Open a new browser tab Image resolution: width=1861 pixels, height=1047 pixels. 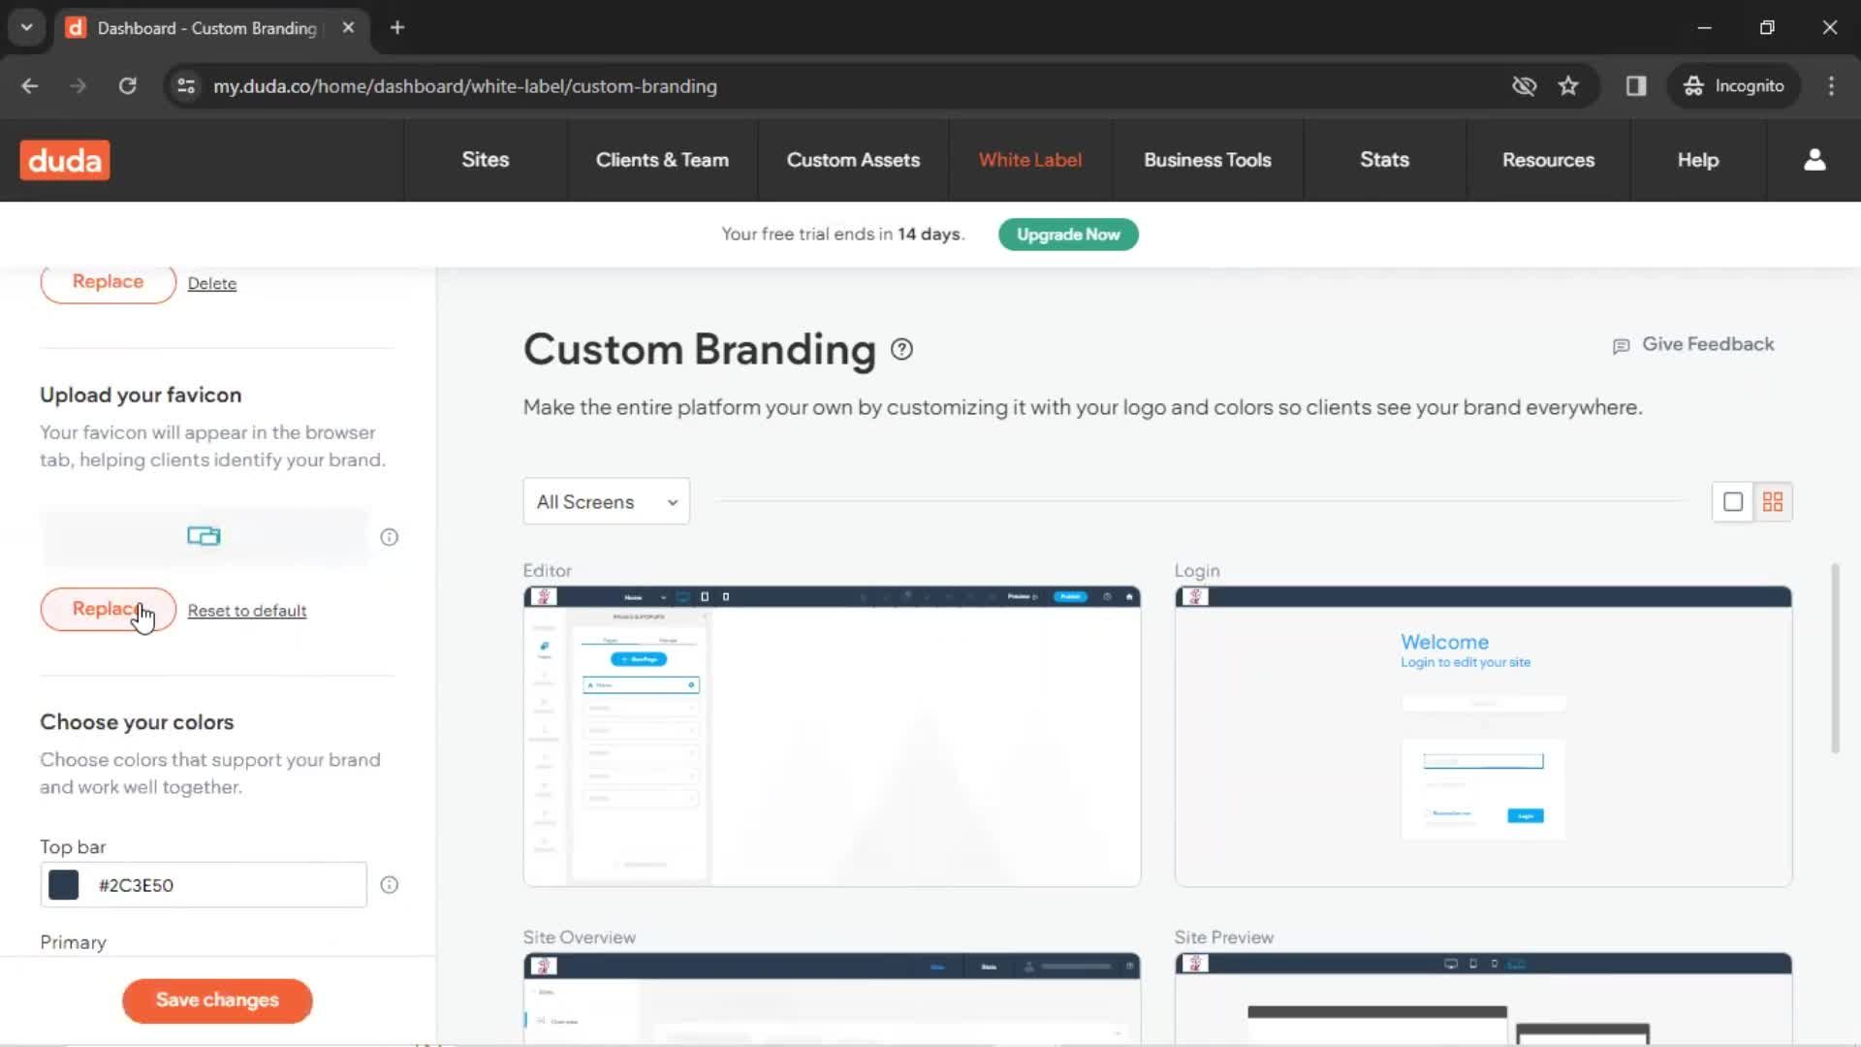click(397, 27)
